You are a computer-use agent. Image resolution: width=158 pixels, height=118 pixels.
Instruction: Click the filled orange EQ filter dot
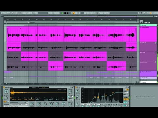[x=98, y=97]
